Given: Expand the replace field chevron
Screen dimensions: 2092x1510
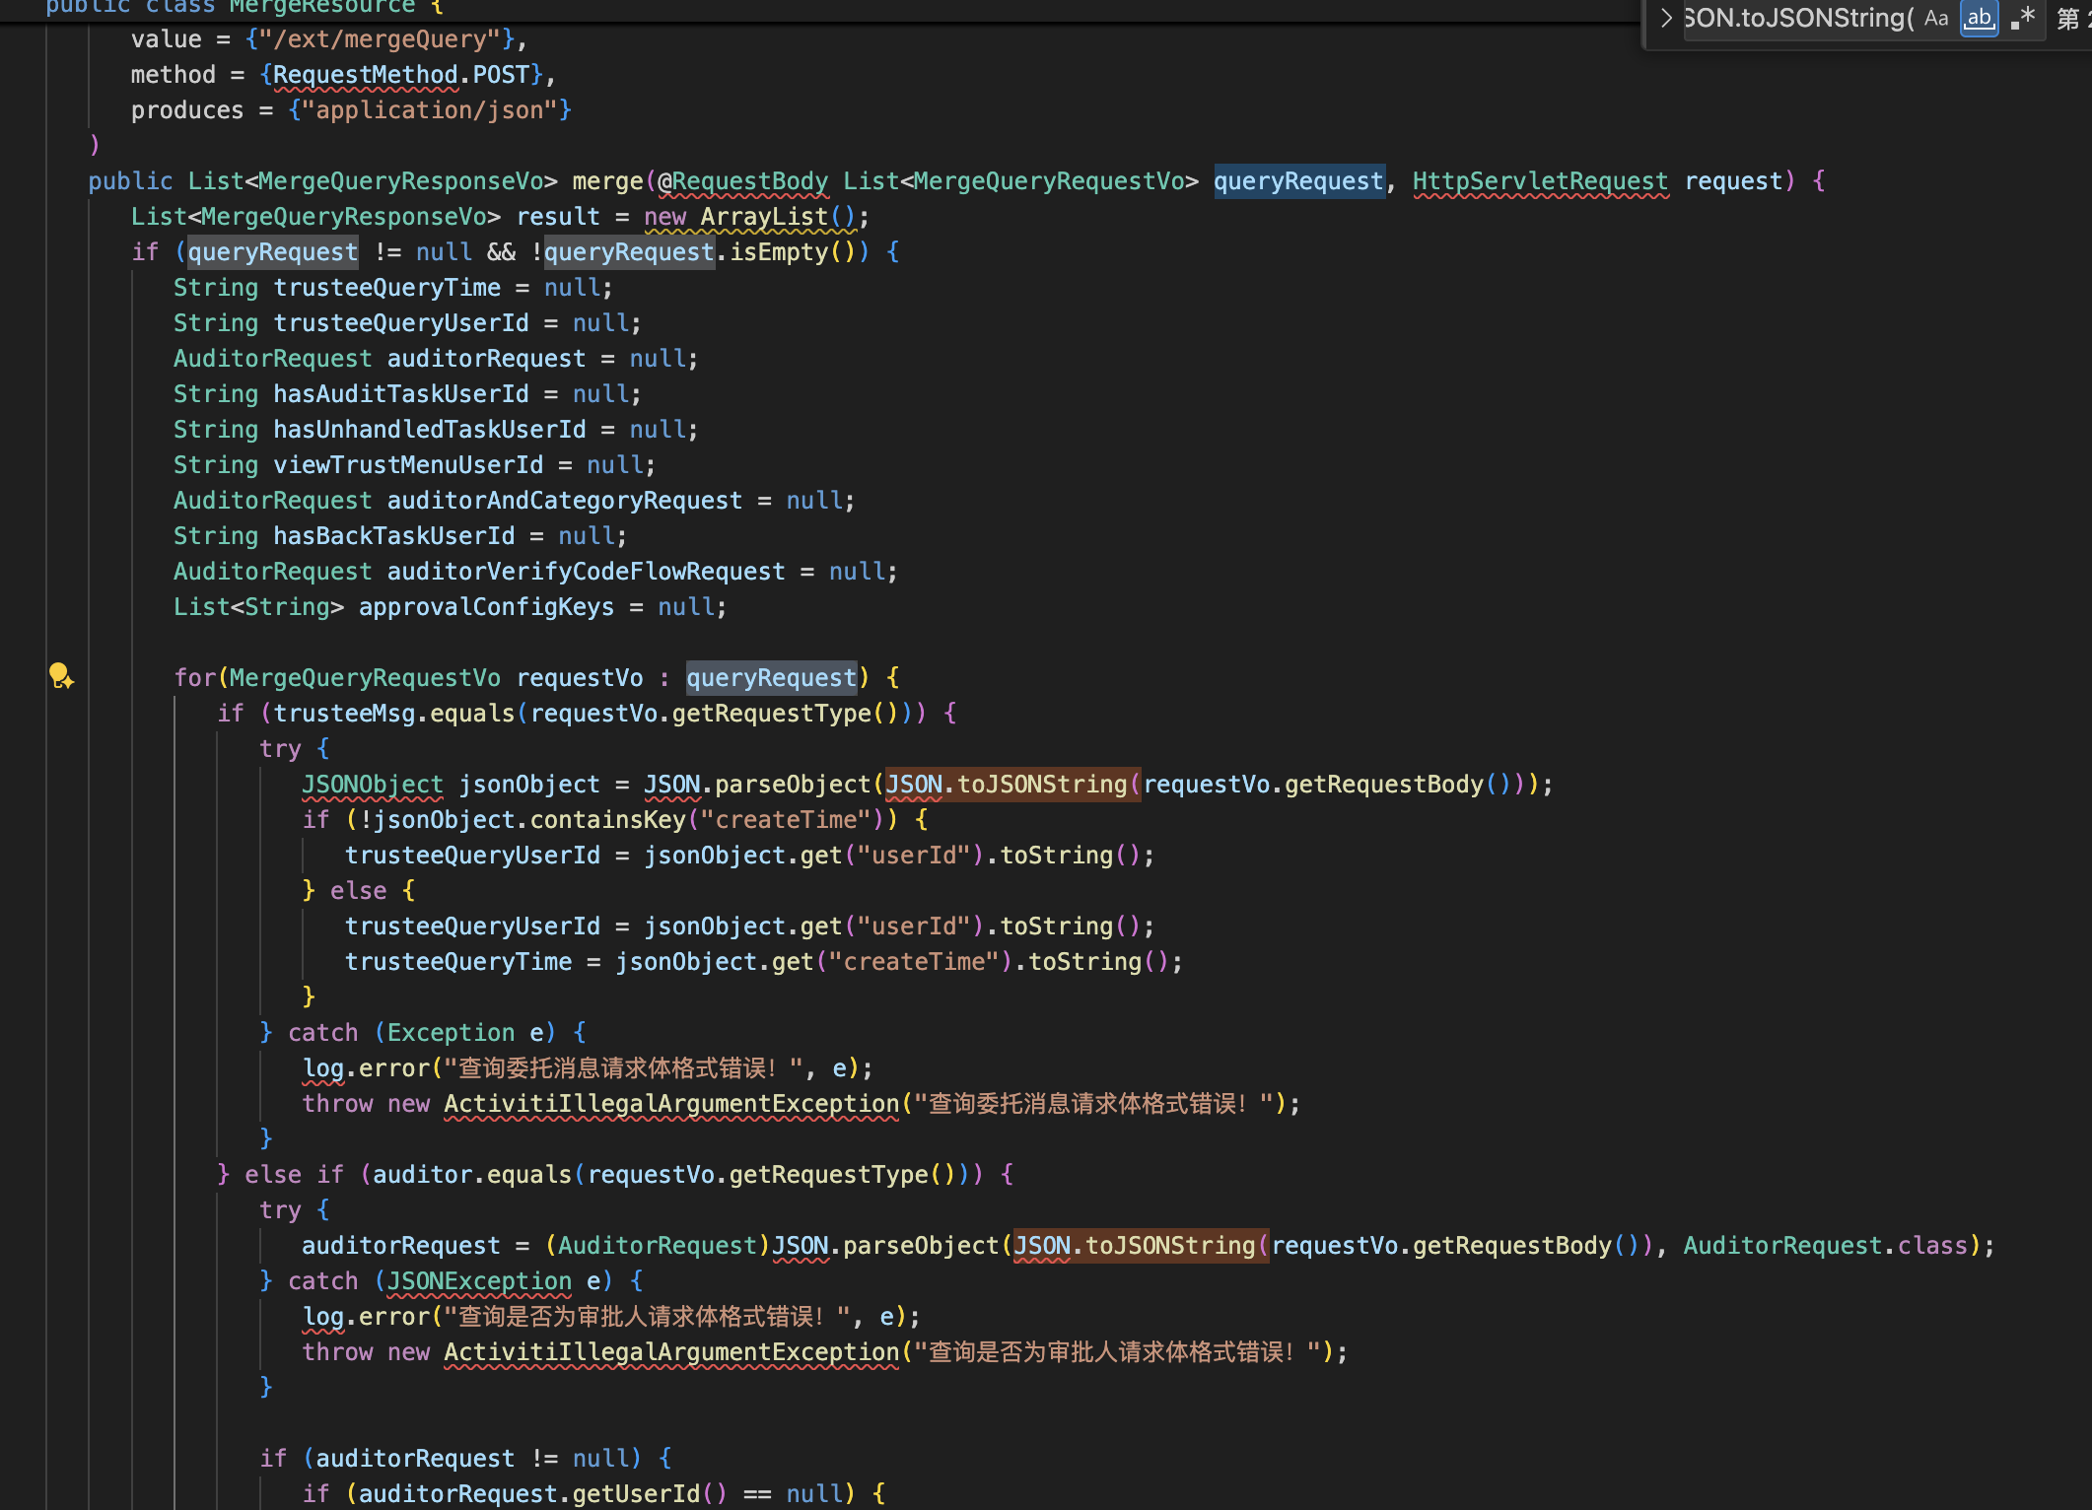Looking at the screenshot, I should pos(1665,18).
